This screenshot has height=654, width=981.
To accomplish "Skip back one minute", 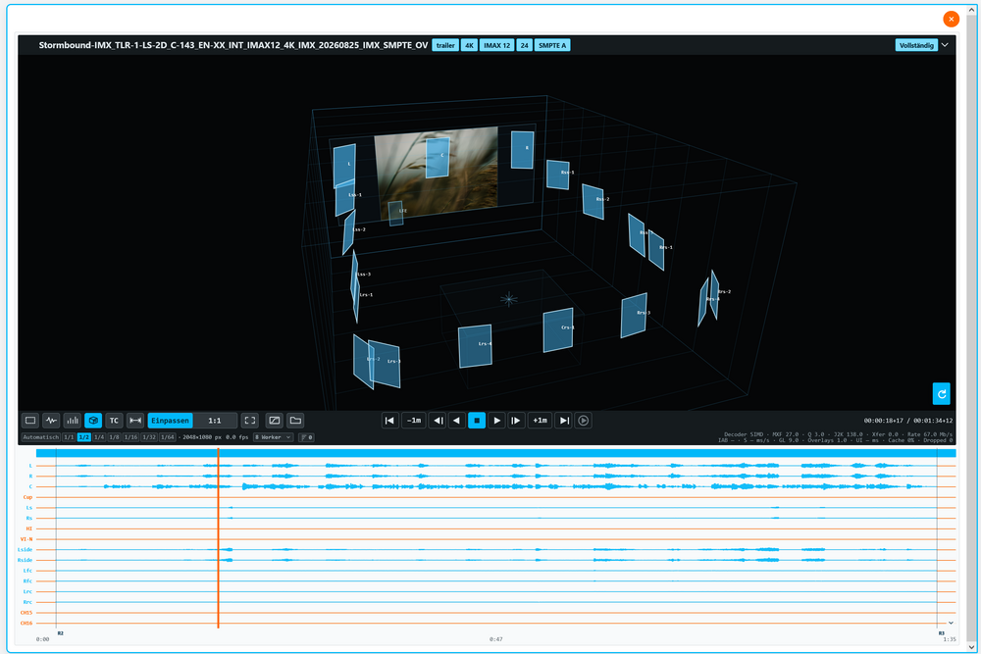I will pos(414,421).
